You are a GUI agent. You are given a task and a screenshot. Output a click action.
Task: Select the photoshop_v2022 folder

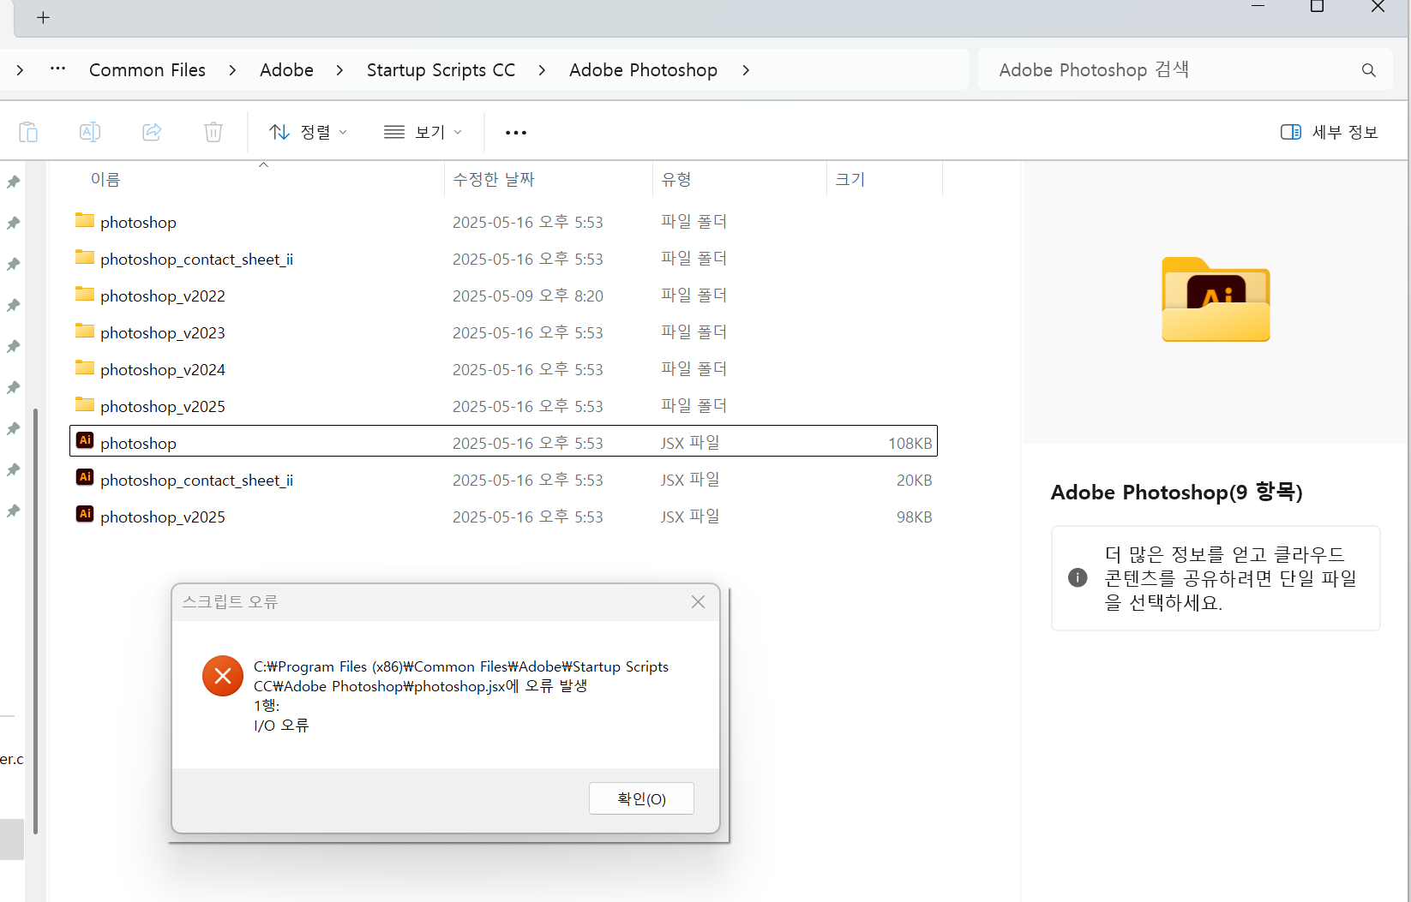(x=162, y=295)
